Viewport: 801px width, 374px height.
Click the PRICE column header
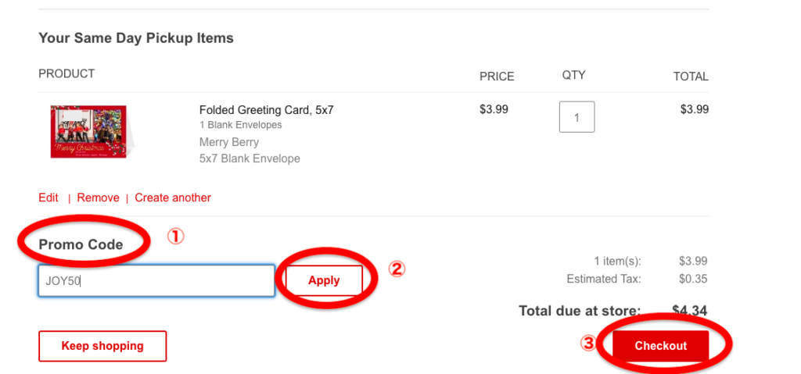497,77
